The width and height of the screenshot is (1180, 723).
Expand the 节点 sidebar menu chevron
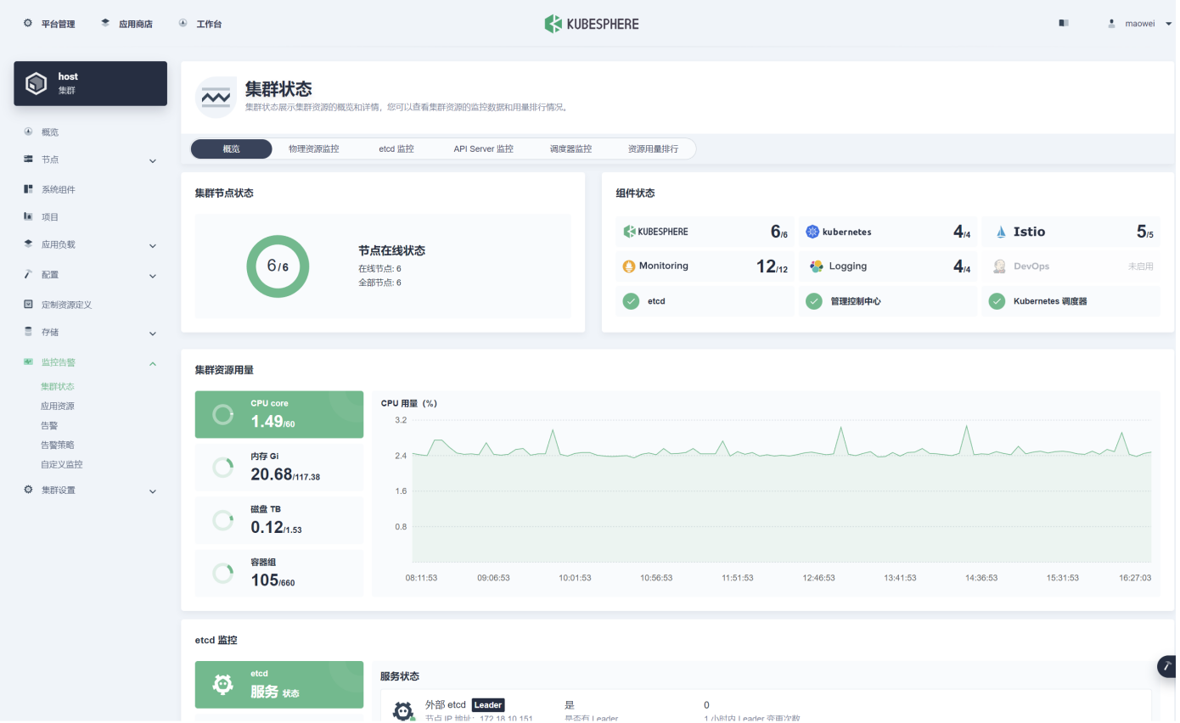tap(153, 160)
